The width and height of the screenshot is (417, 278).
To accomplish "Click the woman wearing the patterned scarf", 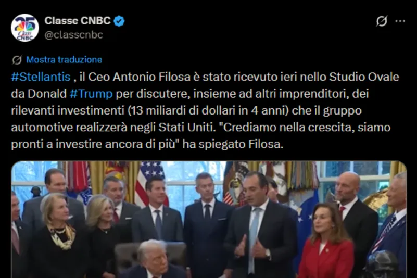I will point(59,234).
